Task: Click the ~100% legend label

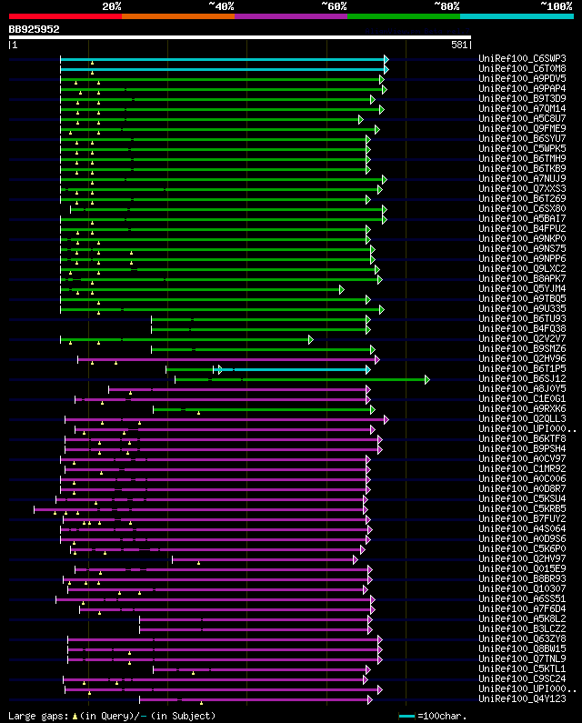Action: 557,6
